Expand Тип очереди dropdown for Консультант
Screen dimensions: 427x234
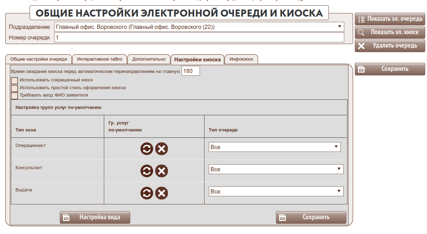pos(276,169)
